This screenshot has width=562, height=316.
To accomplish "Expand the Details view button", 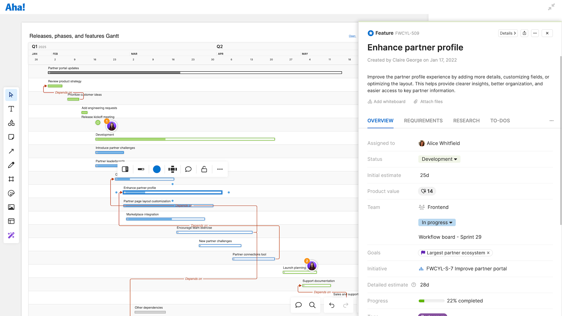I will 508,33.
